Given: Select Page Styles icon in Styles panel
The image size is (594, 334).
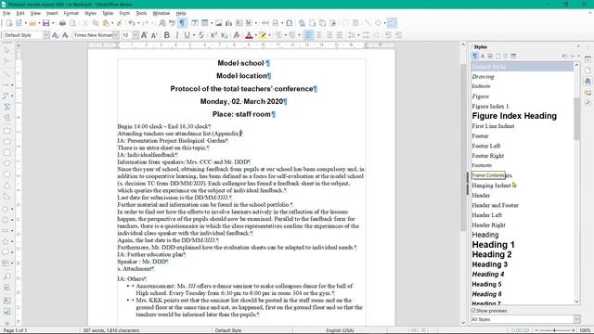Looking at the screenshot, I should point(497,56).
